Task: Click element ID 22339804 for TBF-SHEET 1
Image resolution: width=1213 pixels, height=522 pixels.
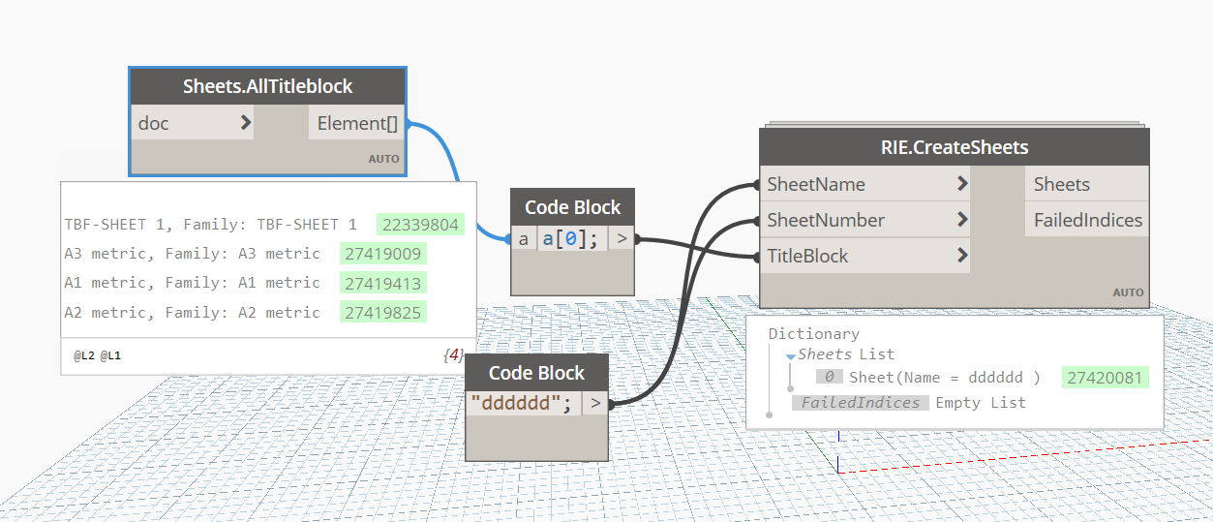Action: [420, 225]
